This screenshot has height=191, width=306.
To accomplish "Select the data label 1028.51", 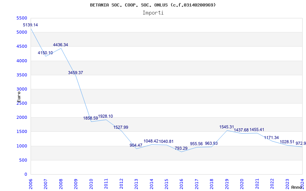I will coord(287,142).
